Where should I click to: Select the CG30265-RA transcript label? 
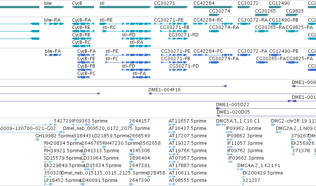tap(270, 27)
